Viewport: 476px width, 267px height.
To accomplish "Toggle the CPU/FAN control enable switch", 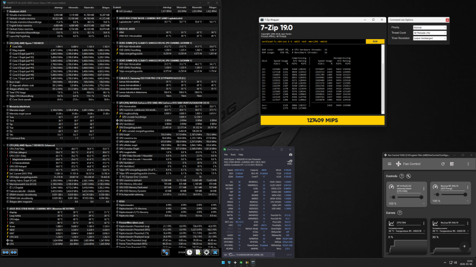I will tap(393, 197).
